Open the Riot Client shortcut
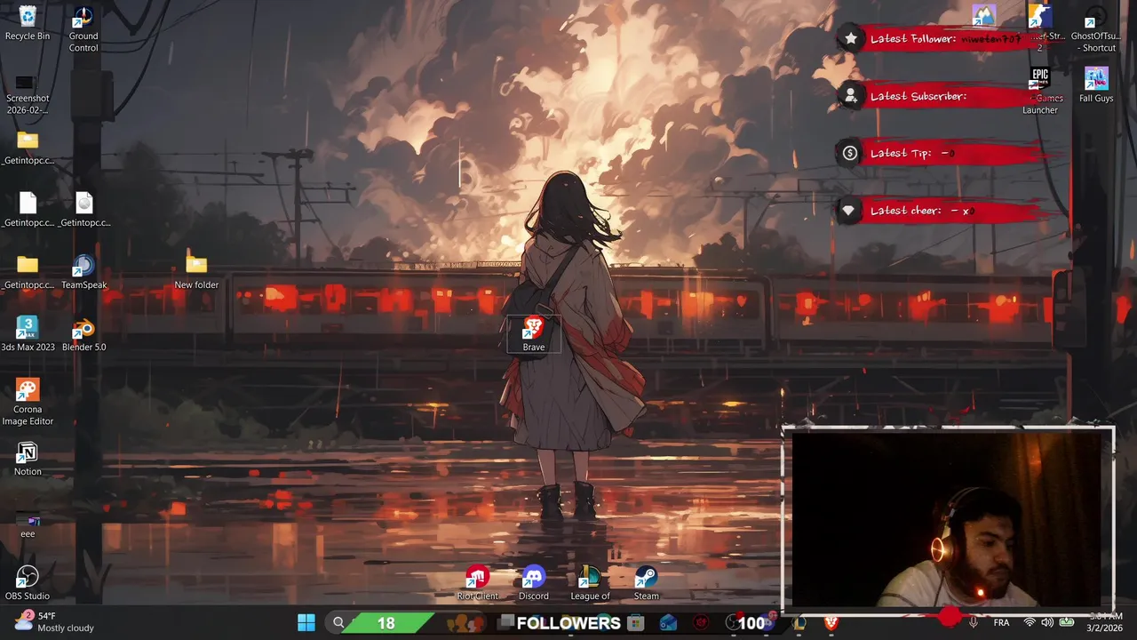The height and width of the screenshot is (640, 1137). point(477,583)
